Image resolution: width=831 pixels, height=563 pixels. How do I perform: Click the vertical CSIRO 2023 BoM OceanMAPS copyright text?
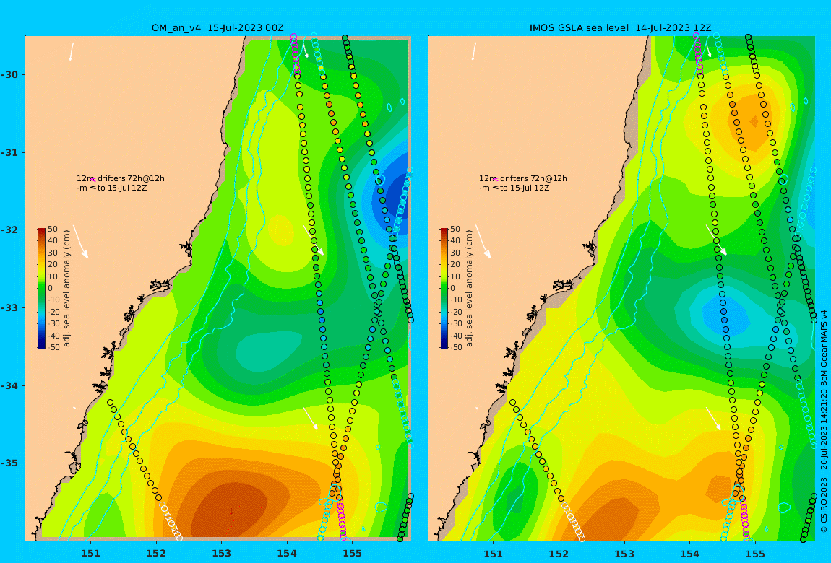click(824, 422)
